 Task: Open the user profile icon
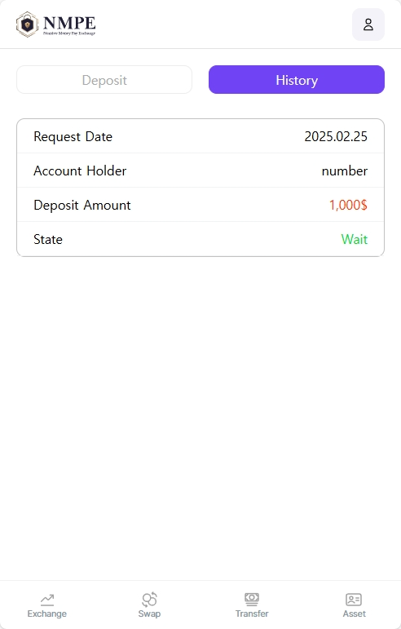tap(368, 24)
